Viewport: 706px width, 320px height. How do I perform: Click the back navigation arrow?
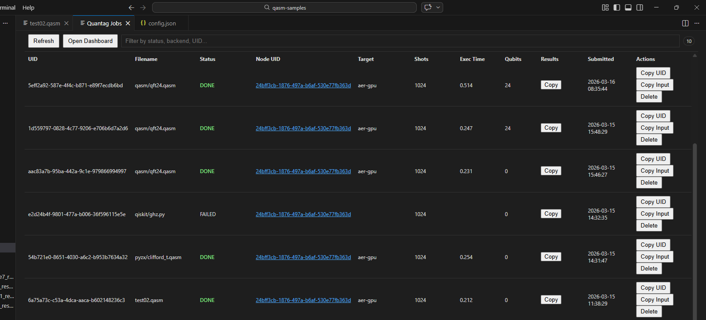pyautogui.click(x=131, y=7)
